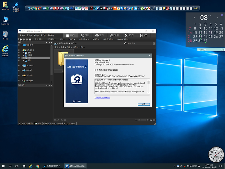The height and width of the screenshot is (169, 225).
Task: Go to previous month in calendar widget
Action: (195, 18)
